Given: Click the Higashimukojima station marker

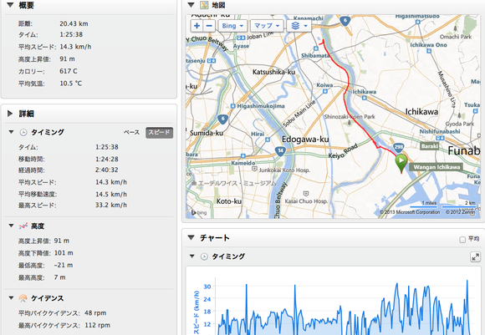Looking at the screenshot, I should (x=233, y=106).
